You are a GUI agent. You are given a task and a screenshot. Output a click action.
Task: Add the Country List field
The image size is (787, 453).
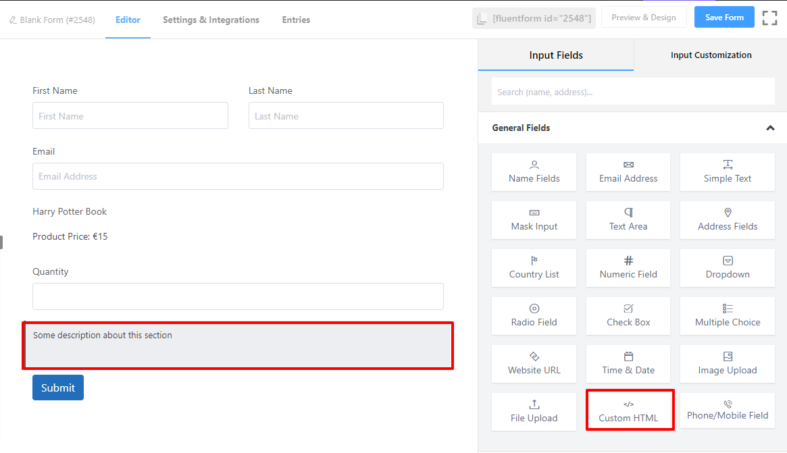[x=534, y=268]
